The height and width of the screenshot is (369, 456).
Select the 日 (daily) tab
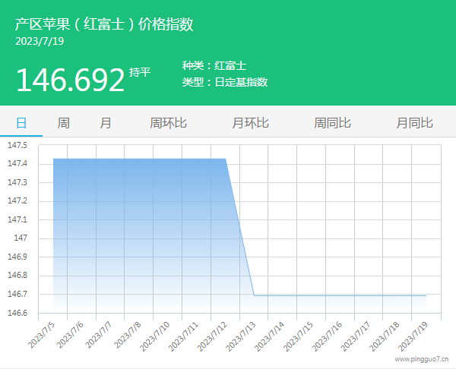click(21, 122)
